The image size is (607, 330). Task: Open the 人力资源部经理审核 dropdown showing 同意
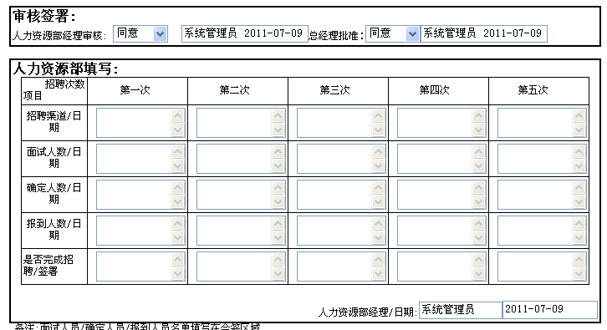(x=140, y=33)
